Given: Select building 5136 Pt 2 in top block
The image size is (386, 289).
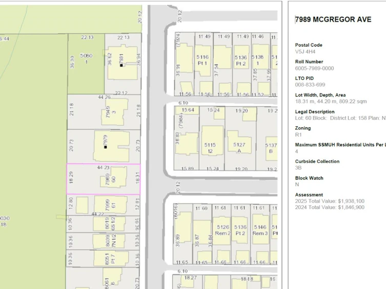Looking at the screenshot, I should click(241, 57).
